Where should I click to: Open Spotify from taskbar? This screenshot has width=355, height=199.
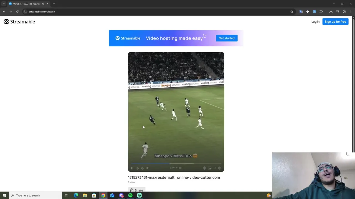pyautogui.click(x=130, y=195)
